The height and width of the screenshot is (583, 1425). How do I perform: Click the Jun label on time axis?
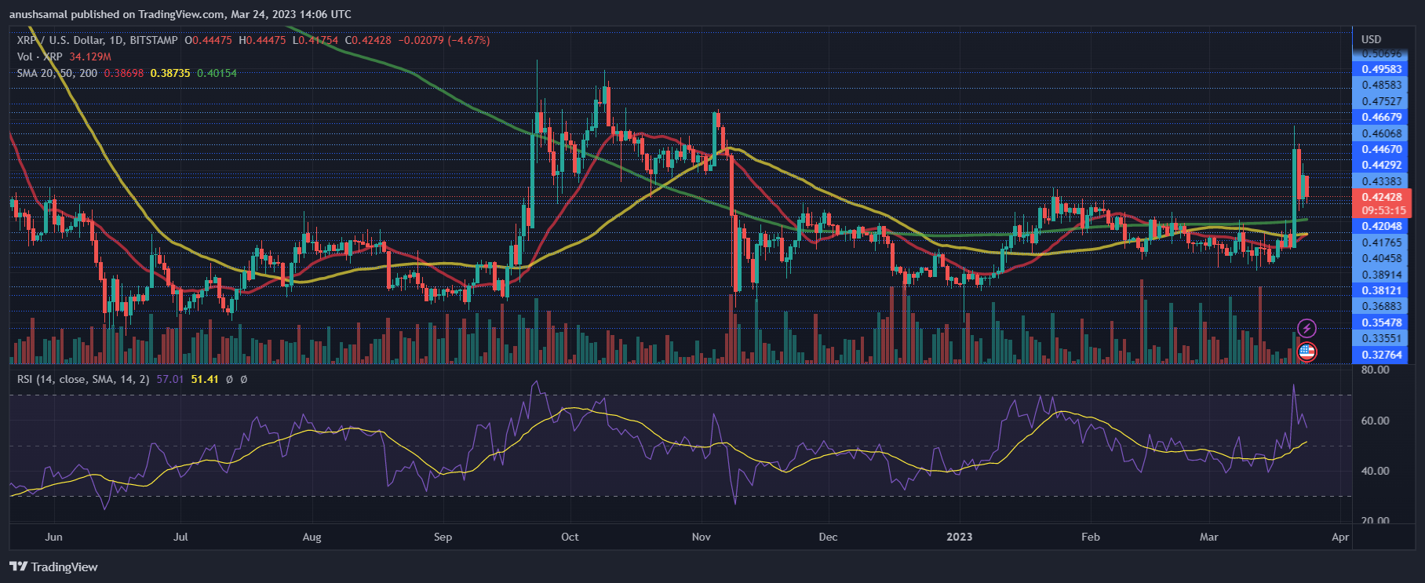pos(53,537)
